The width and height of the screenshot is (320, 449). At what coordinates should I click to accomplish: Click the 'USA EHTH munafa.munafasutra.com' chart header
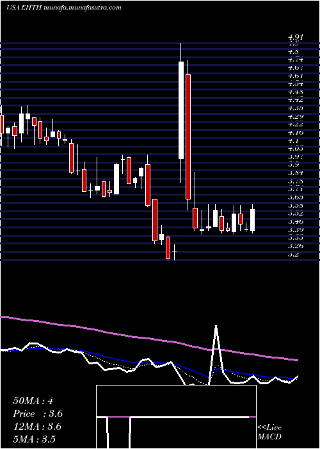[64, 8]
